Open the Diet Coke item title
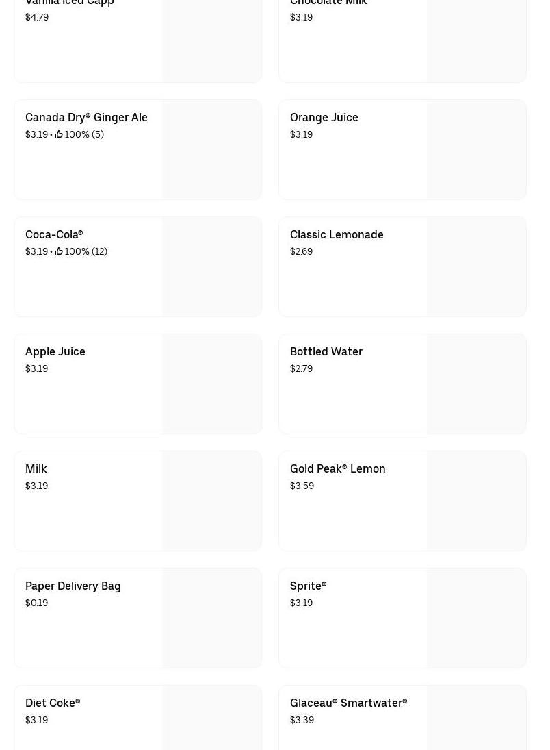 click(53, 703)
